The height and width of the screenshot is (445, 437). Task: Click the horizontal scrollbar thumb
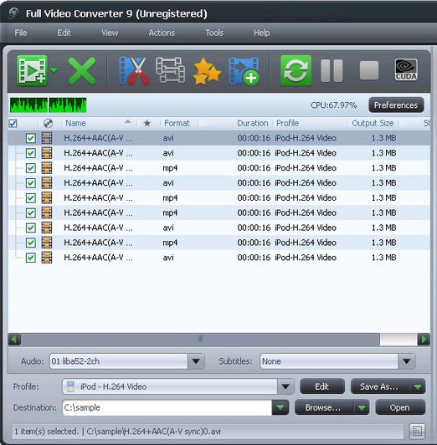(200, 339)
